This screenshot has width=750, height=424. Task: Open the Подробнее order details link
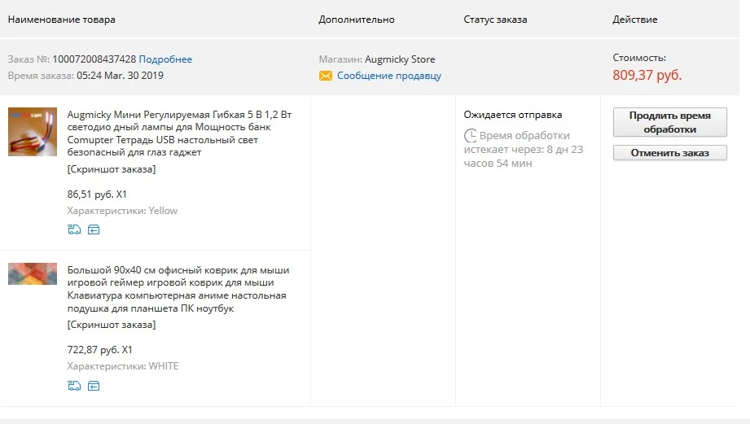[x=165, y=59]
